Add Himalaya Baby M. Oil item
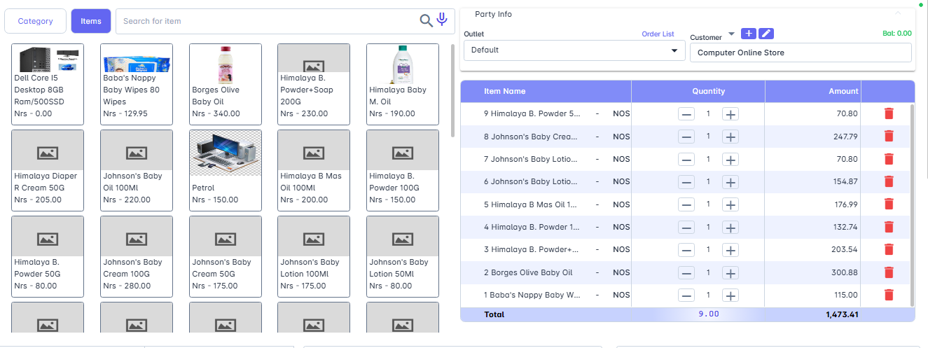928x348 pixels. click(403, 84)
